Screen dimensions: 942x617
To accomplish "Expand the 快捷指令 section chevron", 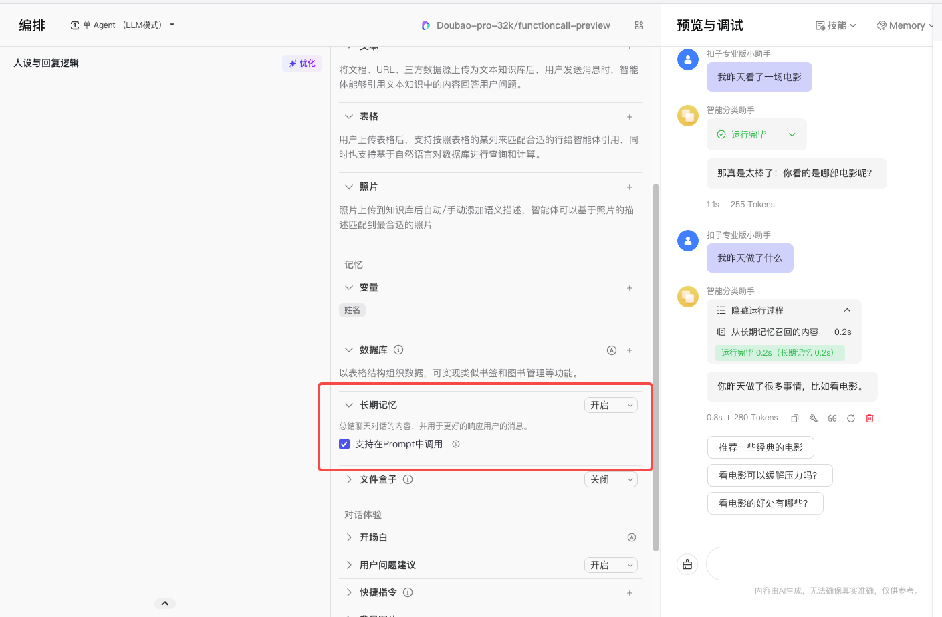I will [349, 592].
